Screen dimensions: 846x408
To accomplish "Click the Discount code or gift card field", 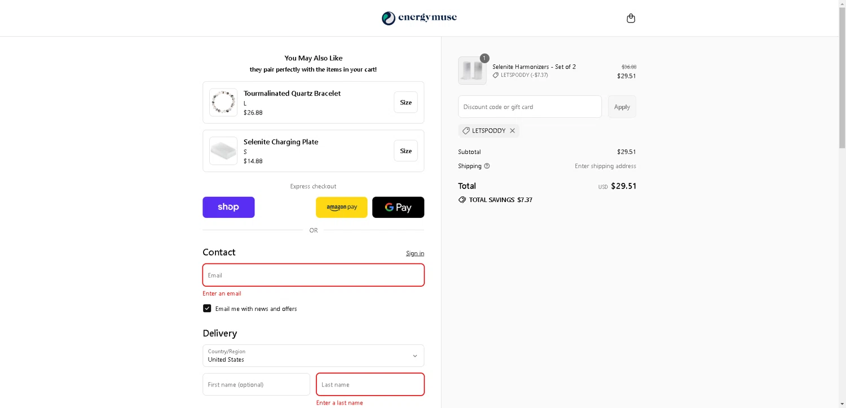I will [x=530, y=107].
